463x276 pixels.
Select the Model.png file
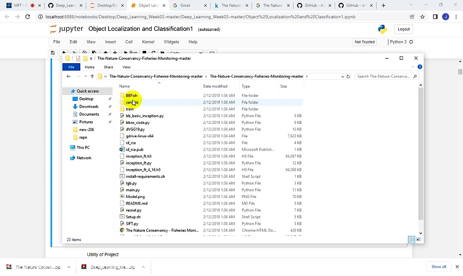(x=135, y=196)
